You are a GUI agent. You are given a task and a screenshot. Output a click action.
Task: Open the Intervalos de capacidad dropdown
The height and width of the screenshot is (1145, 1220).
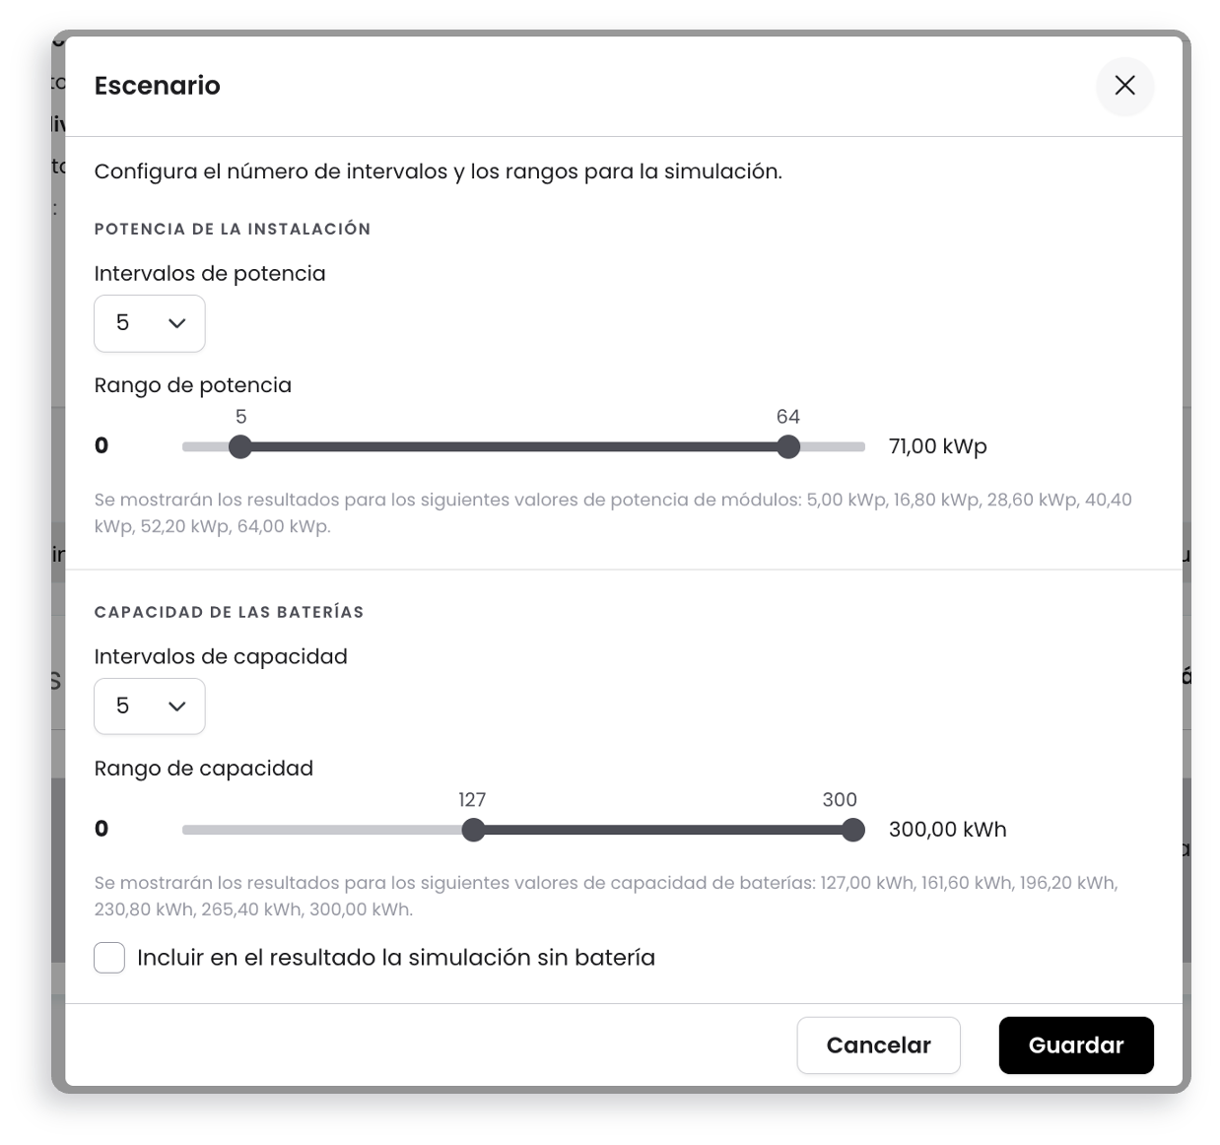(x=150, y=707)
